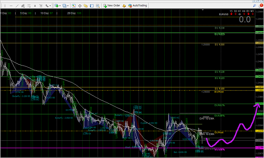The width and height of the screenshot is (264, 158).
Task: Expand the new chart dropdown arrow
Action: 60,6
